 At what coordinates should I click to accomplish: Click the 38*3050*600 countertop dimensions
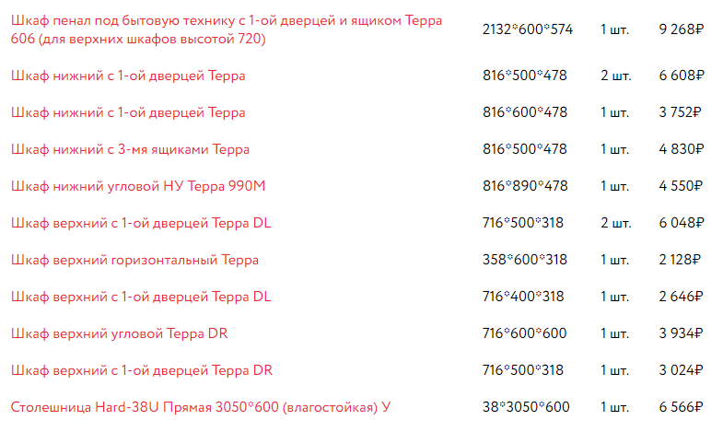526,407
